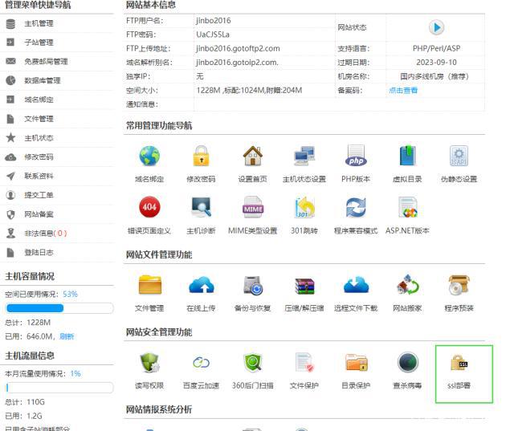Open ssl部署 lock icon
Screen dimensions: 514x431
459,363
